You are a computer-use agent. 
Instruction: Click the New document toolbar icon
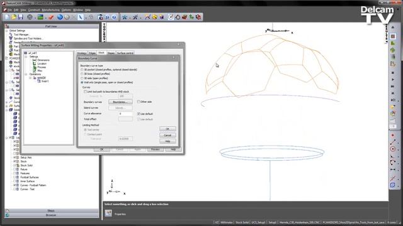(7, 17)
